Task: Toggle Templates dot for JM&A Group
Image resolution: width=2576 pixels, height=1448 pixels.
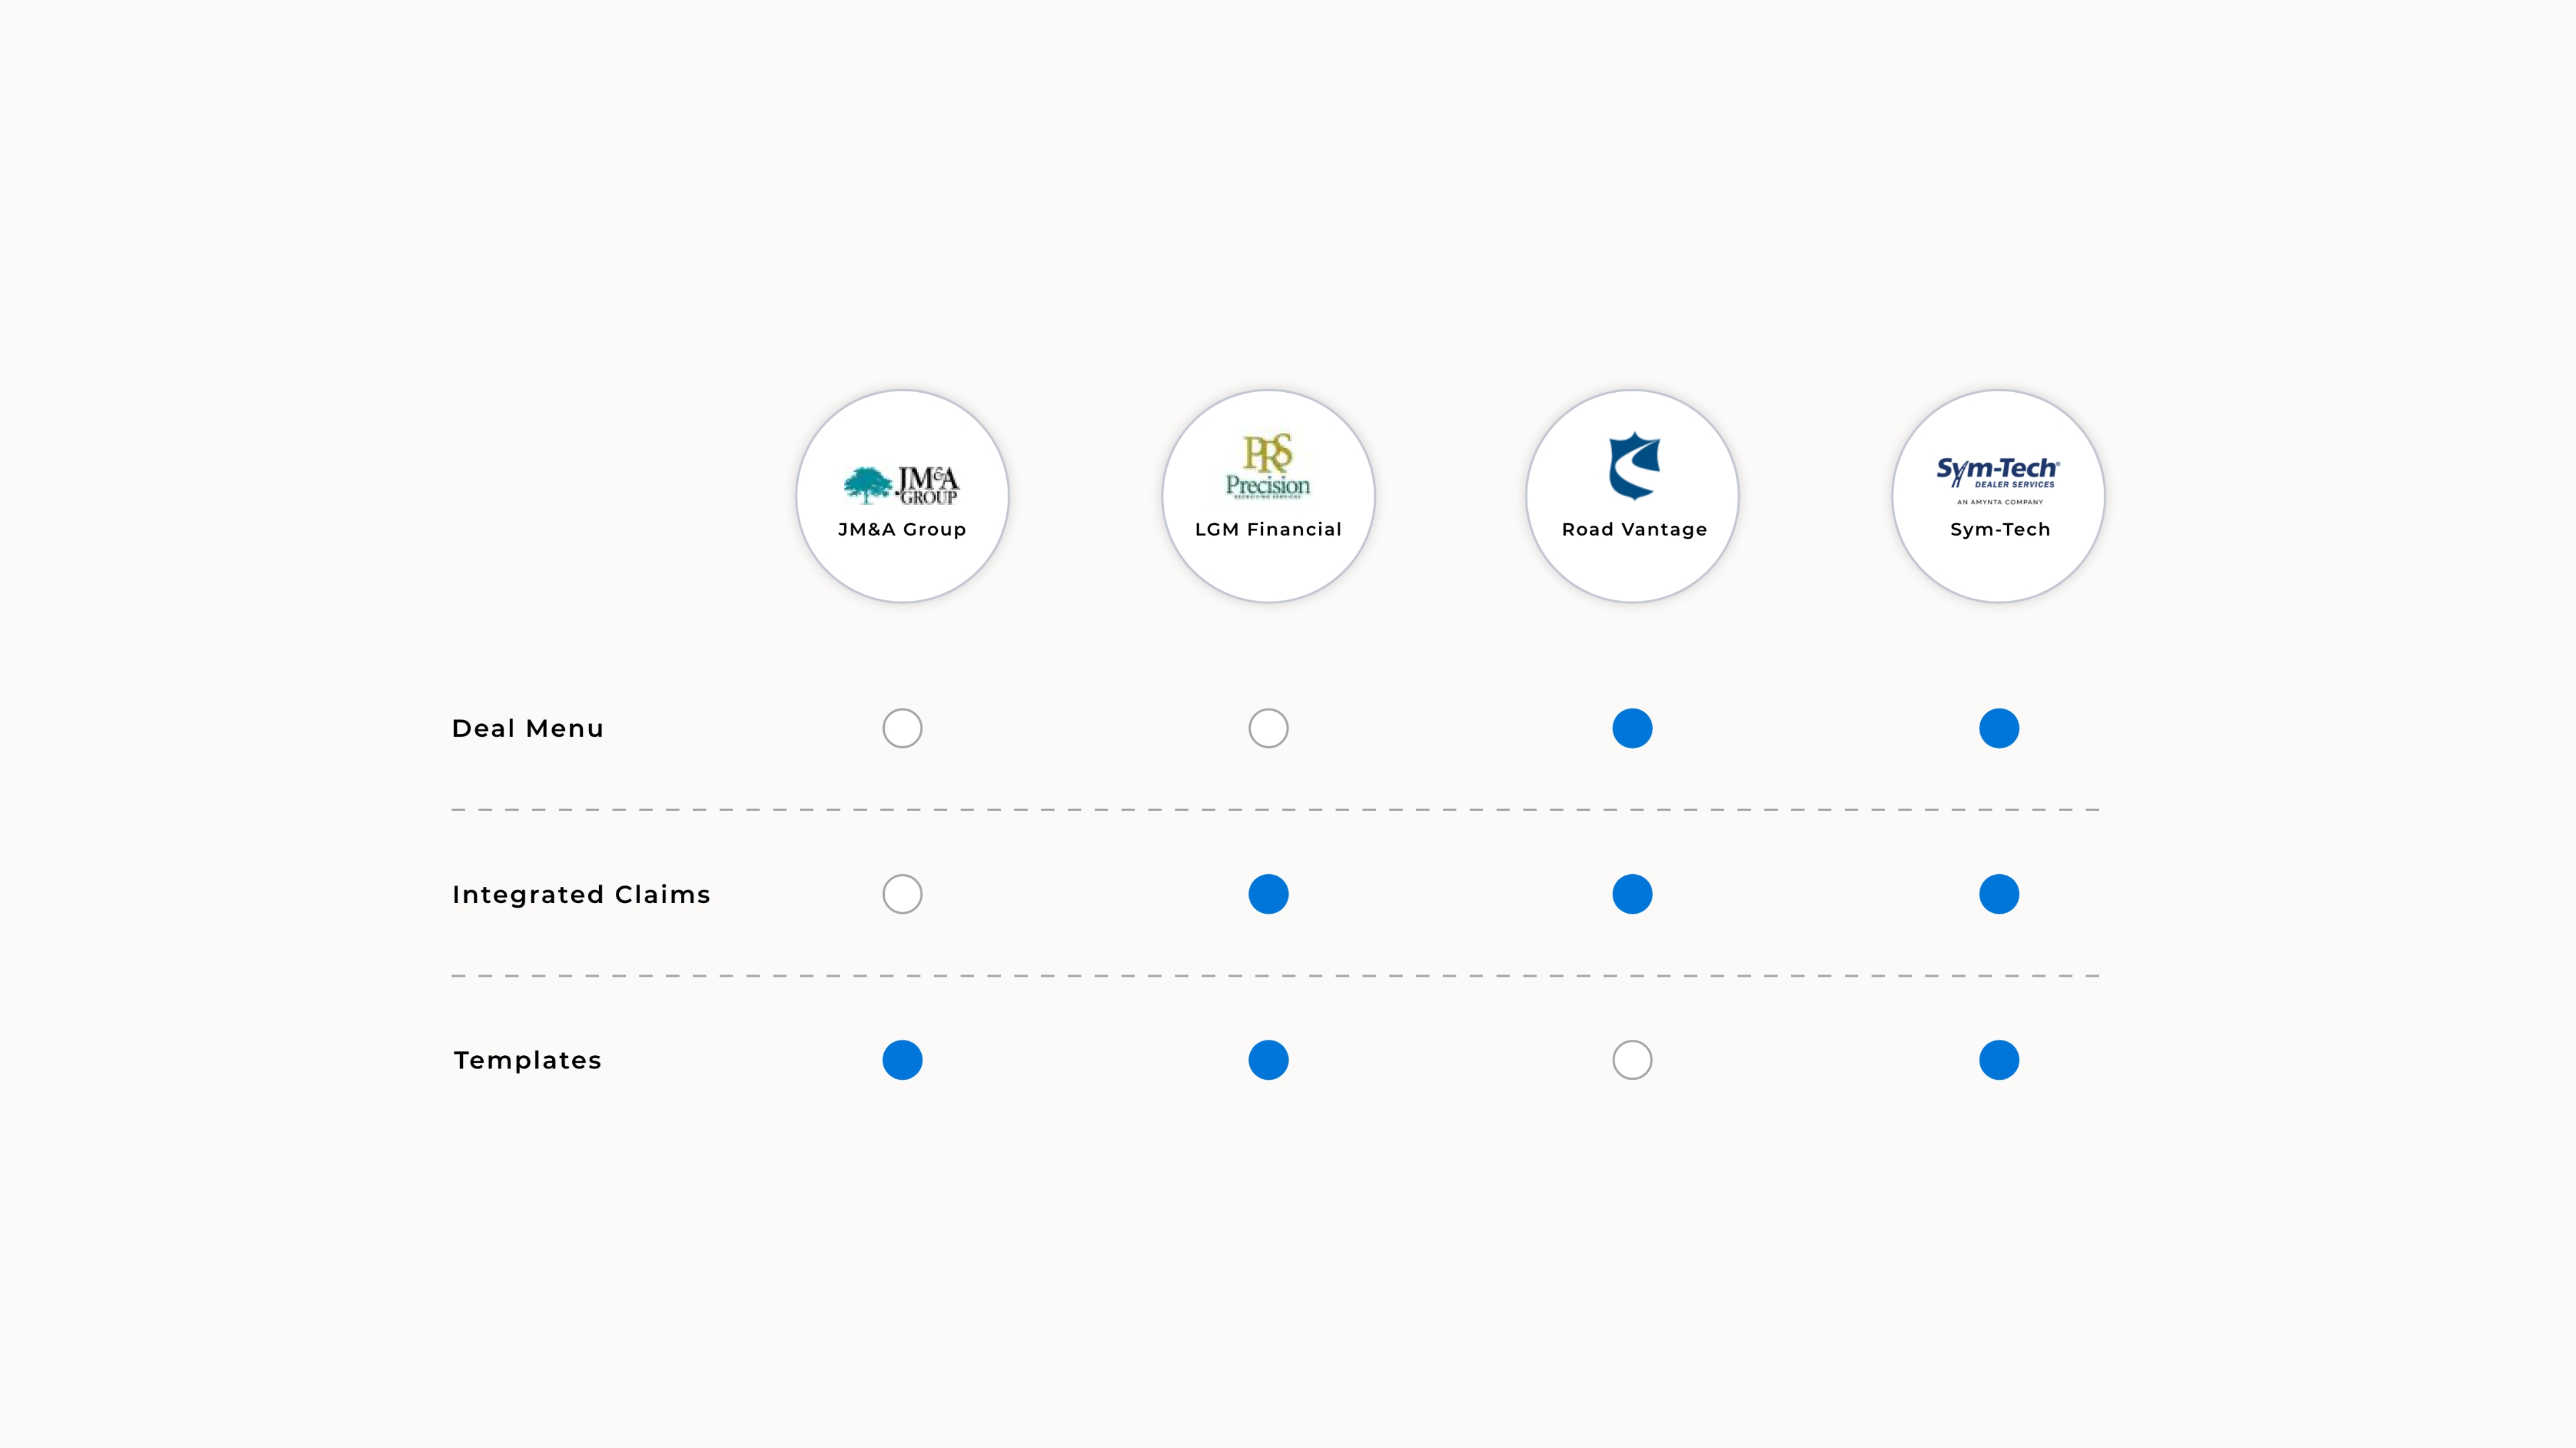Action: coord(902,1061)
